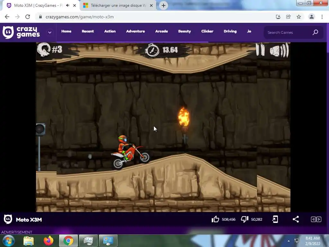Image resolution: width=329 pixels, height=247 pixels.
Task: Open the Action category
Action: [110, 31]
